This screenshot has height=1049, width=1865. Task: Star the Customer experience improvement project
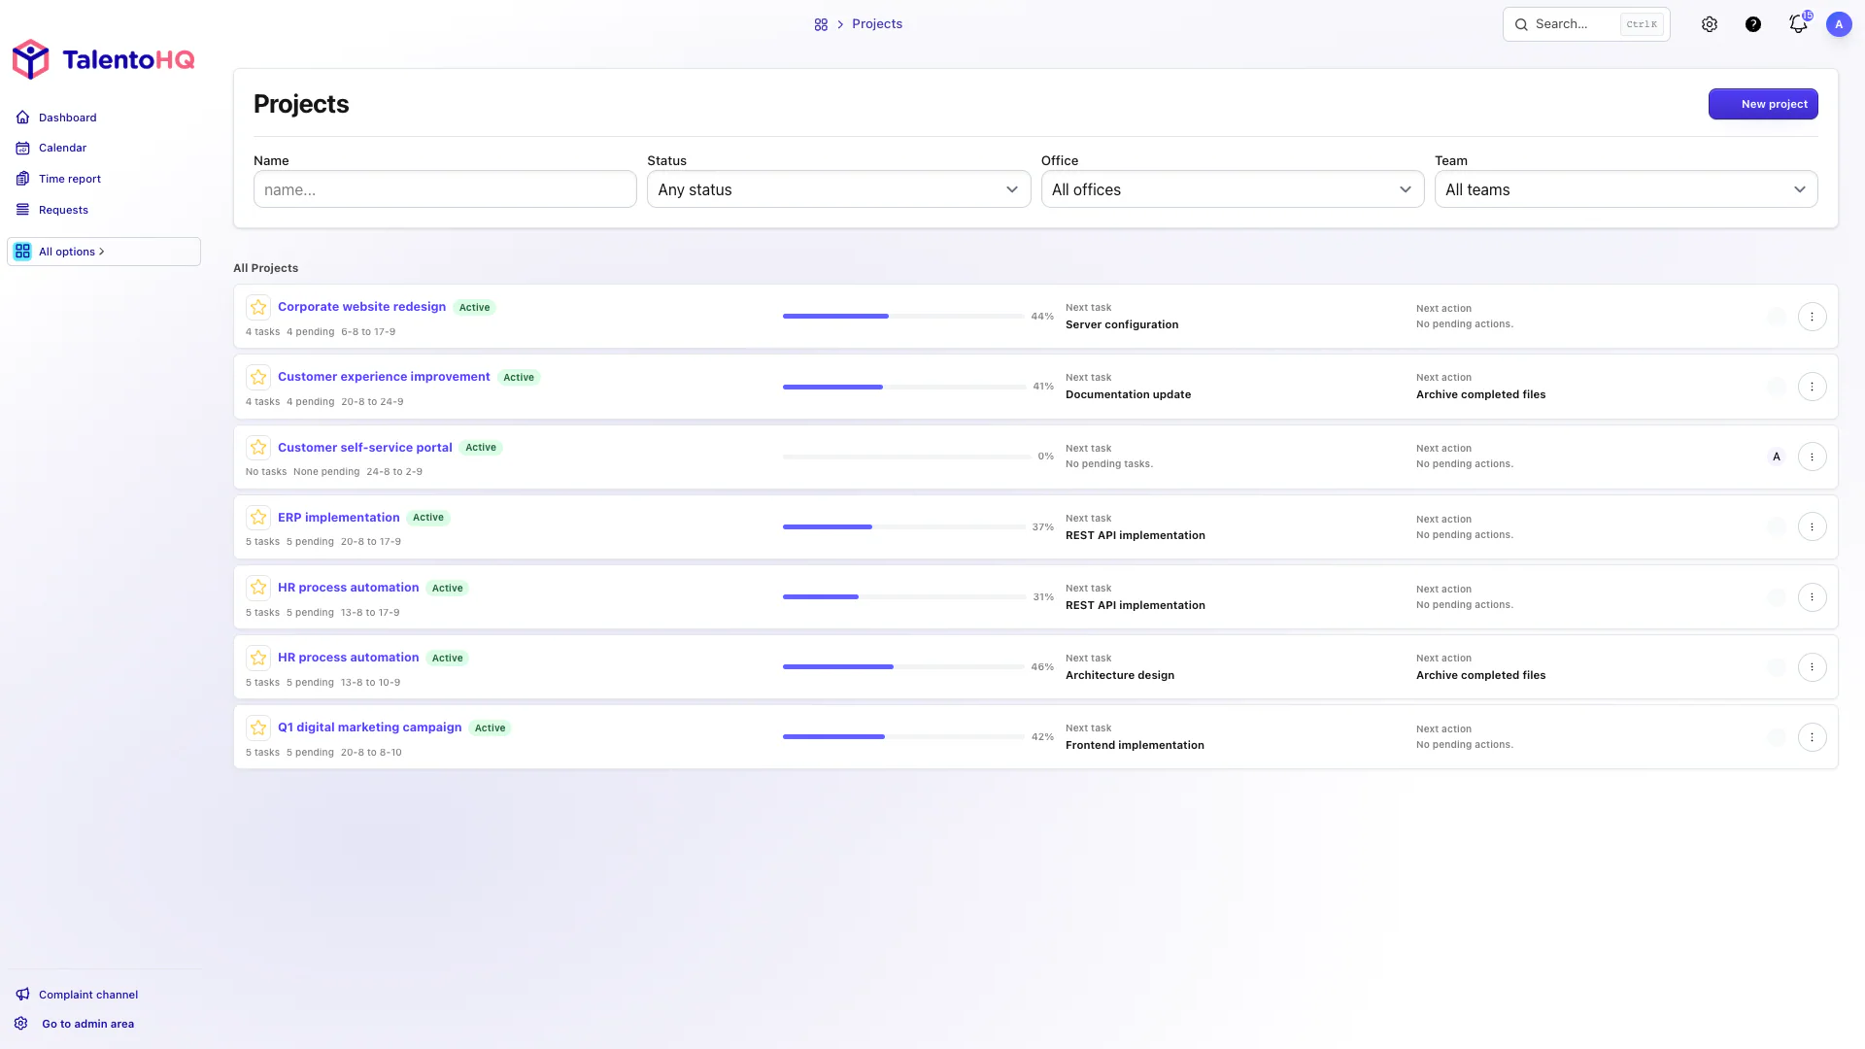258,377
